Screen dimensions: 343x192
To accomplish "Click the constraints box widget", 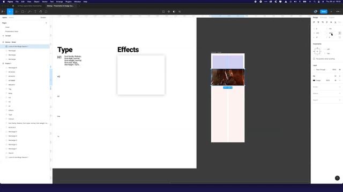I will pyautogui.click(x=317, y=51).
